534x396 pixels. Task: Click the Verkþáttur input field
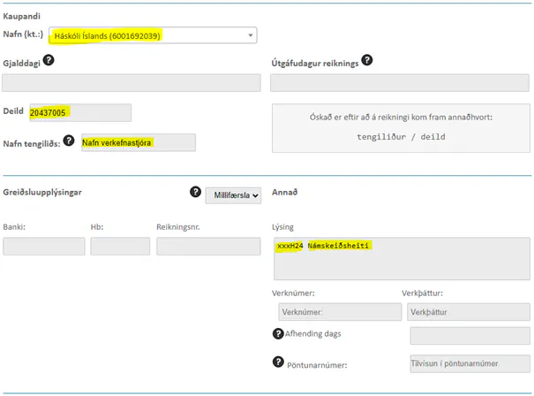(x=469, y=311)
